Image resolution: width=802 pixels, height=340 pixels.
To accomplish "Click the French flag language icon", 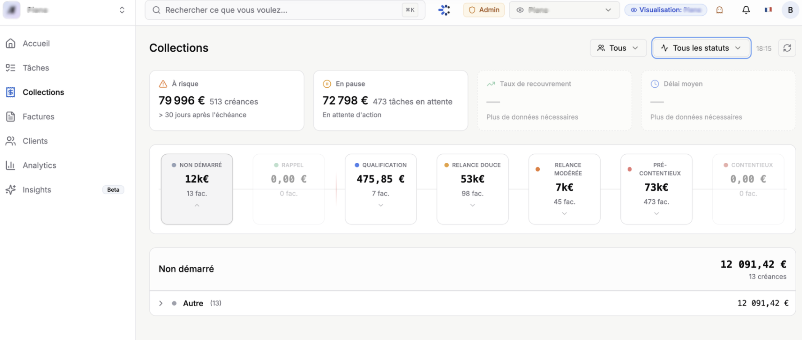I will point(768,10).
